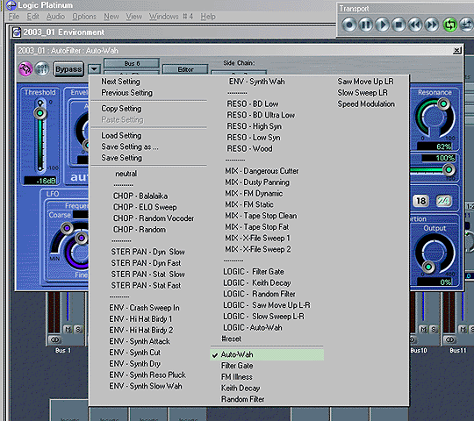
Task: Select CHOP - Balalaika preset
Action: pos(140,196)
